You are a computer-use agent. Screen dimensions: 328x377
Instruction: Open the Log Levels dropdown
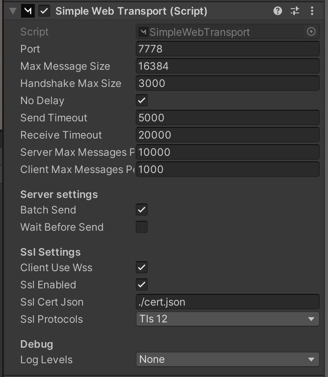tap(228, 359)
